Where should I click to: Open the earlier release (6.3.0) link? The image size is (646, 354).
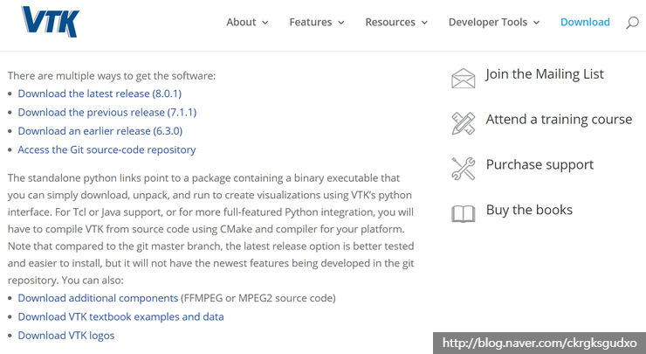(100, 131)
